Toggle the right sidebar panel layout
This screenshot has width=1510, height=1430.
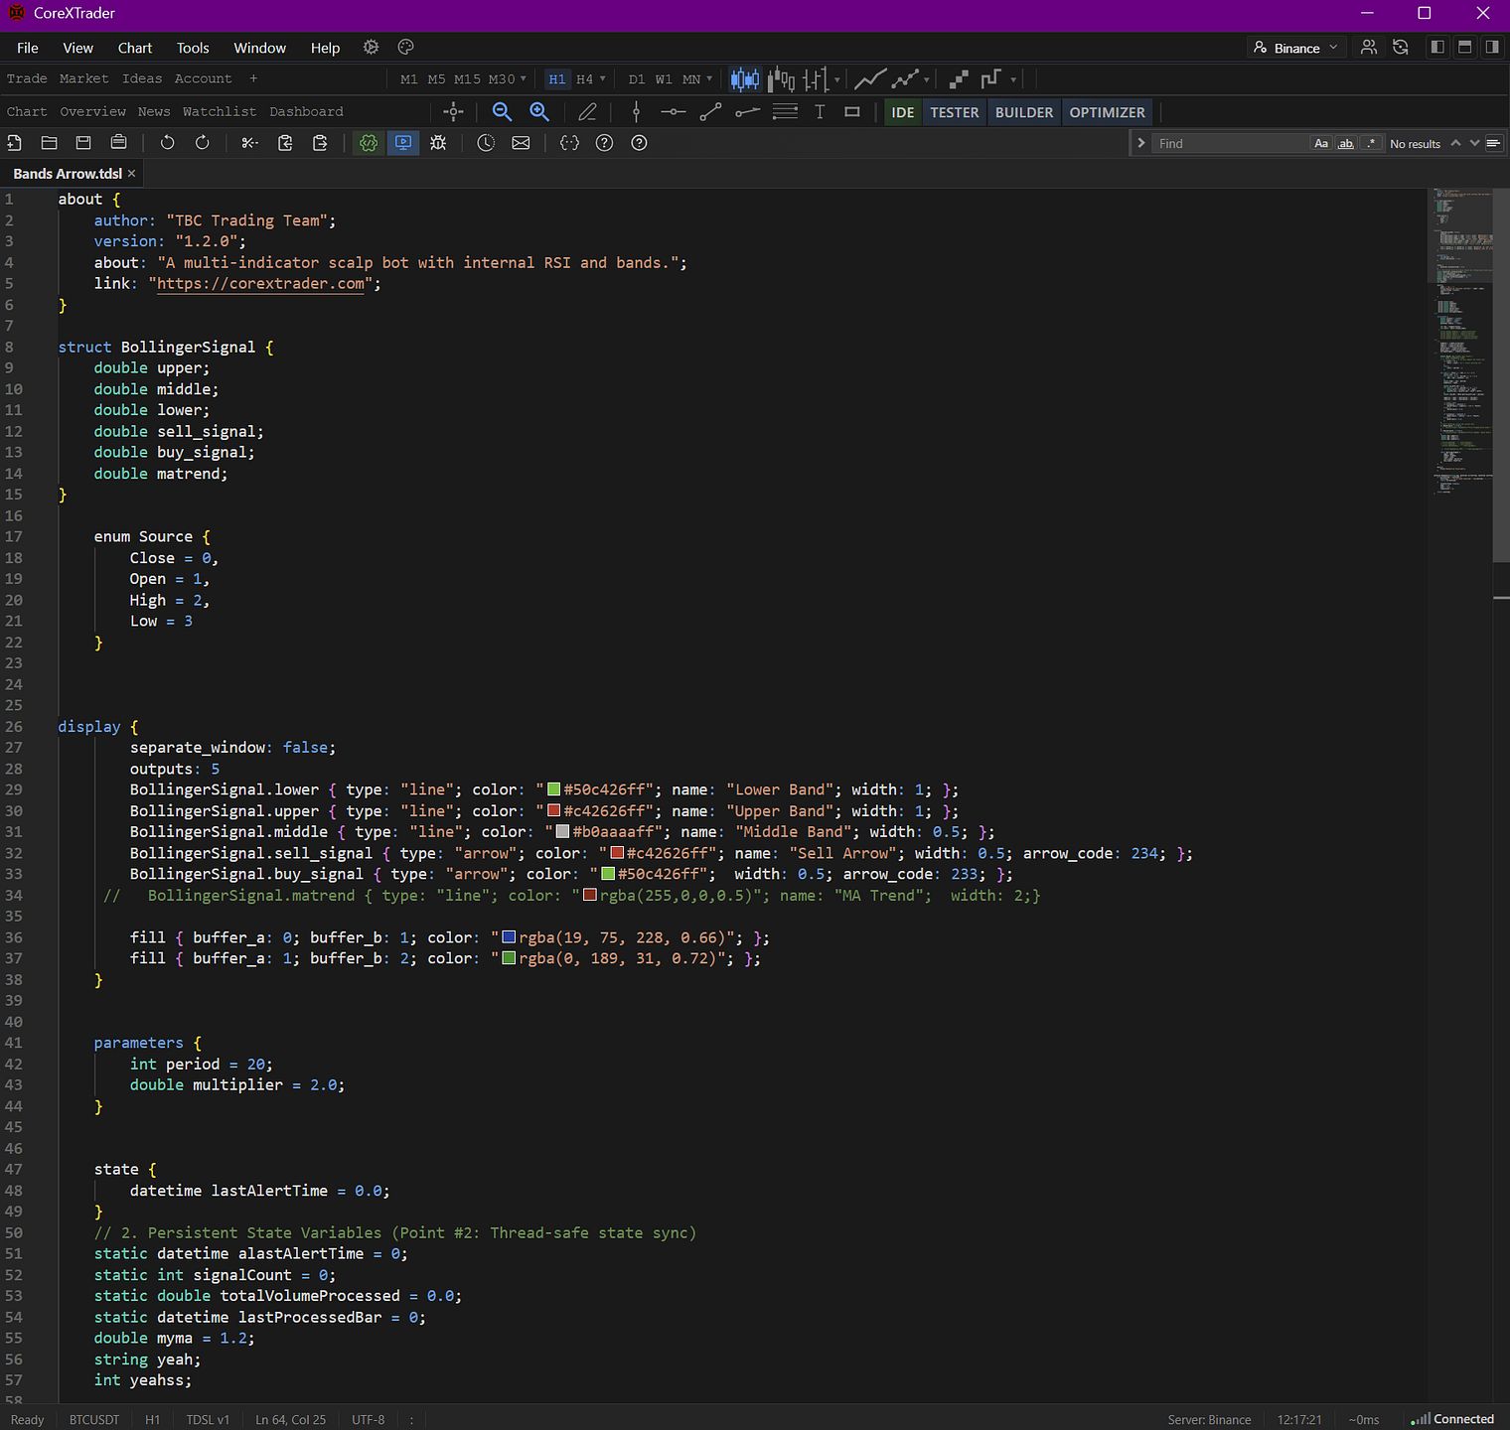pyautogui.click(x=1492, y=47)
